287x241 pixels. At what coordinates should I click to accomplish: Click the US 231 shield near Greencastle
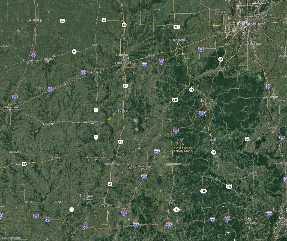[177, 27]
